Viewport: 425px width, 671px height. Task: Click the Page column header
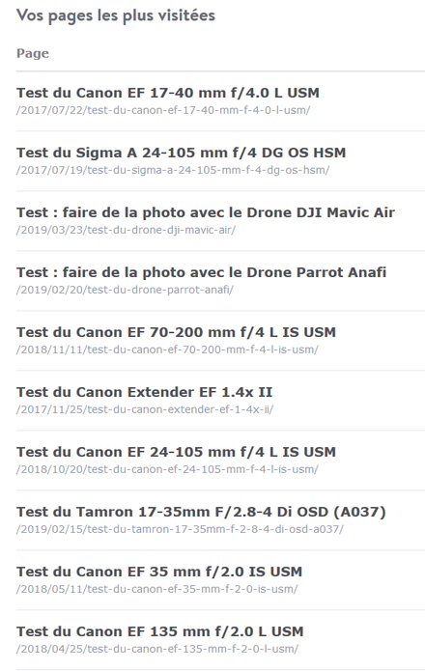point(33,53)
